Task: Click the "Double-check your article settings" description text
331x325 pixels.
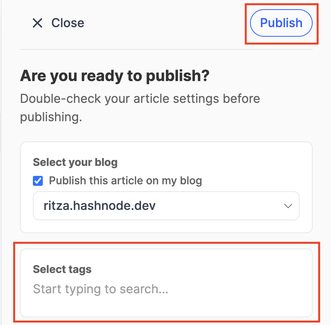Action: (x=140, y=99)
